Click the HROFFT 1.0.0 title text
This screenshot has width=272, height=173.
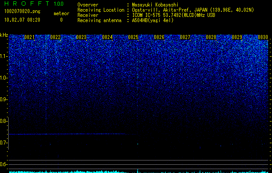point(34,3)
